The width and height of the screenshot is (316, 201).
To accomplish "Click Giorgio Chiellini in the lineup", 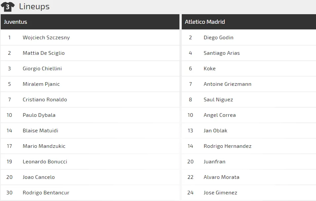I will pos(42,69).
